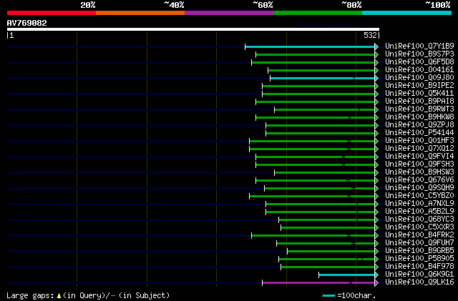Screen dimensions: 458x301
Task: Click the ~100% legend label
Action: 438,5
